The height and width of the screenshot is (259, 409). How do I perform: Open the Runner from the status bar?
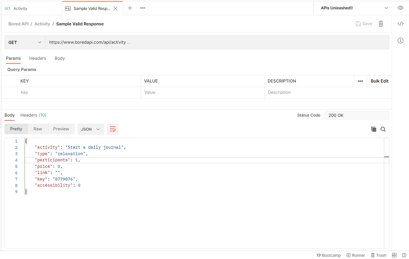click(x=356, y=255)
